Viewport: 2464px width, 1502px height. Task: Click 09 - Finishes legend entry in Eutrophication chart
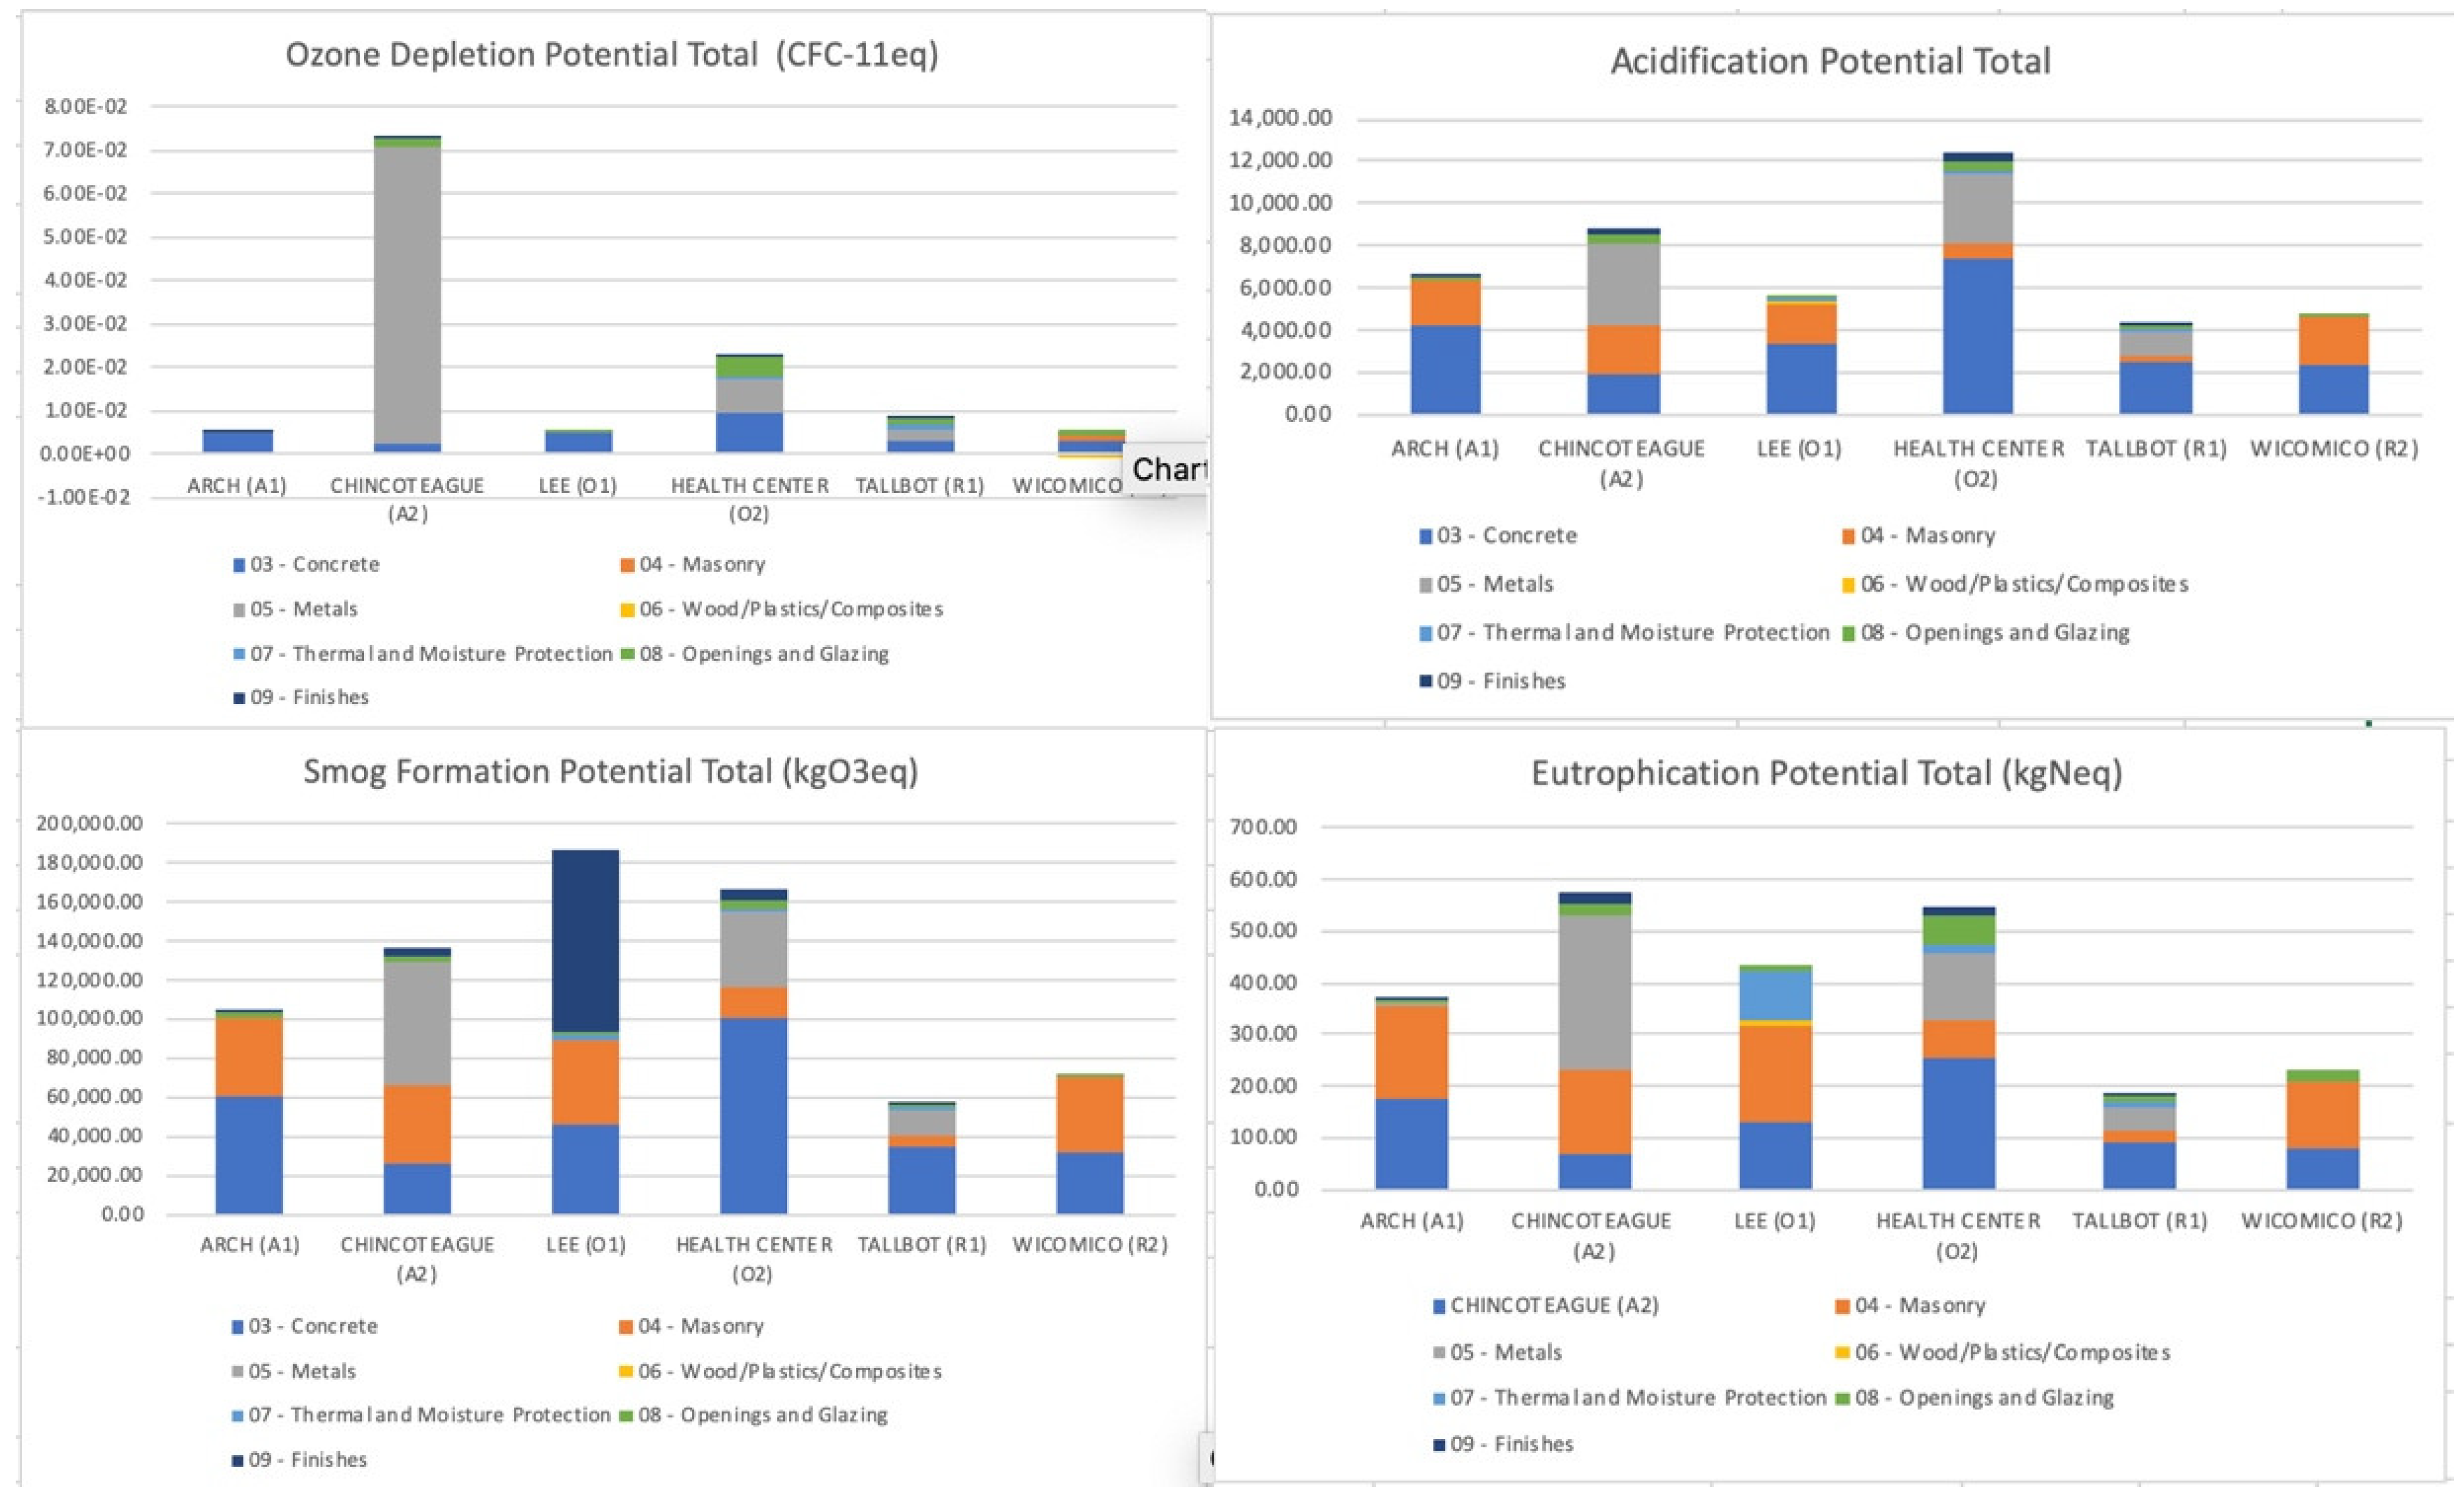click(1510, 1444)
